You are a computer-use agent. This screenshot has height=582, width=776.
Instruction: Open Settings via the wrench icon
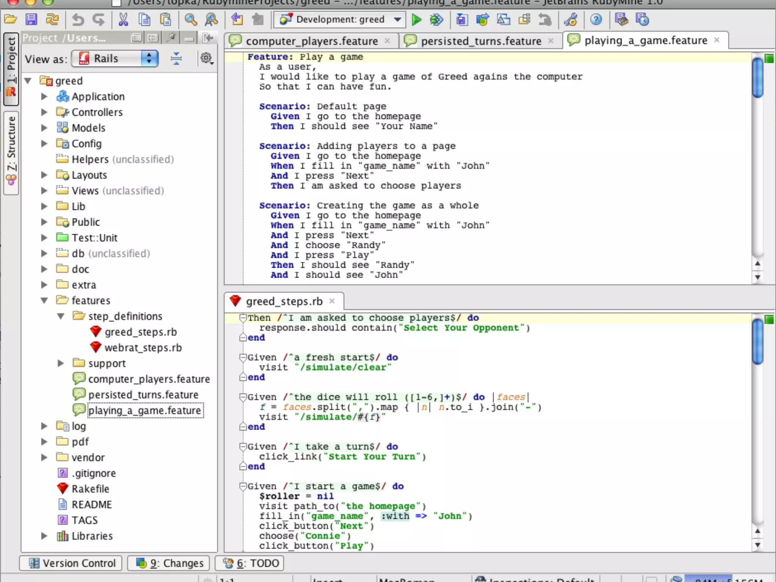tap(571, 19)
